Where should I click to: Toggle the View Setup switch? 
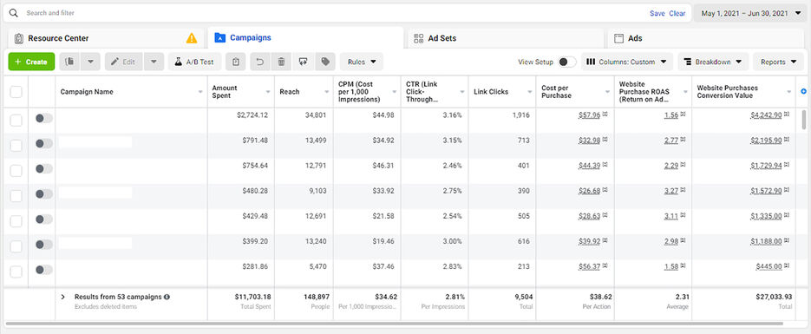567,62
